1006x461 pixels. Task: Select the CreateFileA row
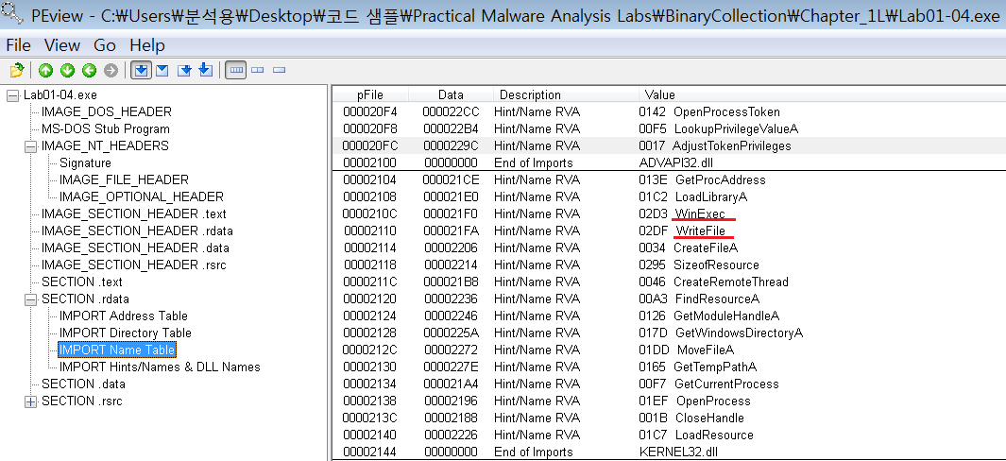coord(669,248)
